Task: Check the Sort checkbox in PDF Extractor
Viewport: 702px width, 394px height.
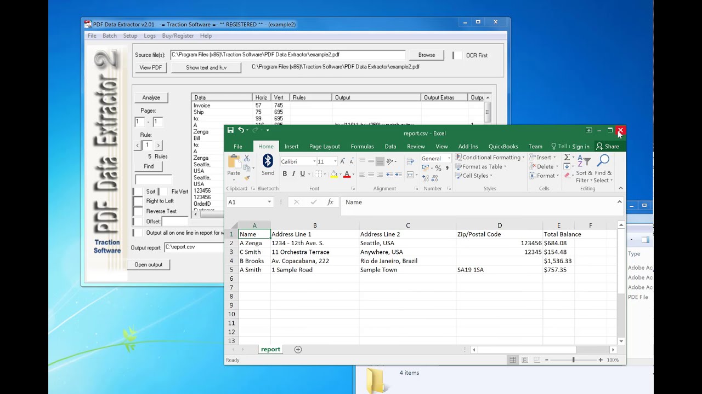Action: coord(138,192)
